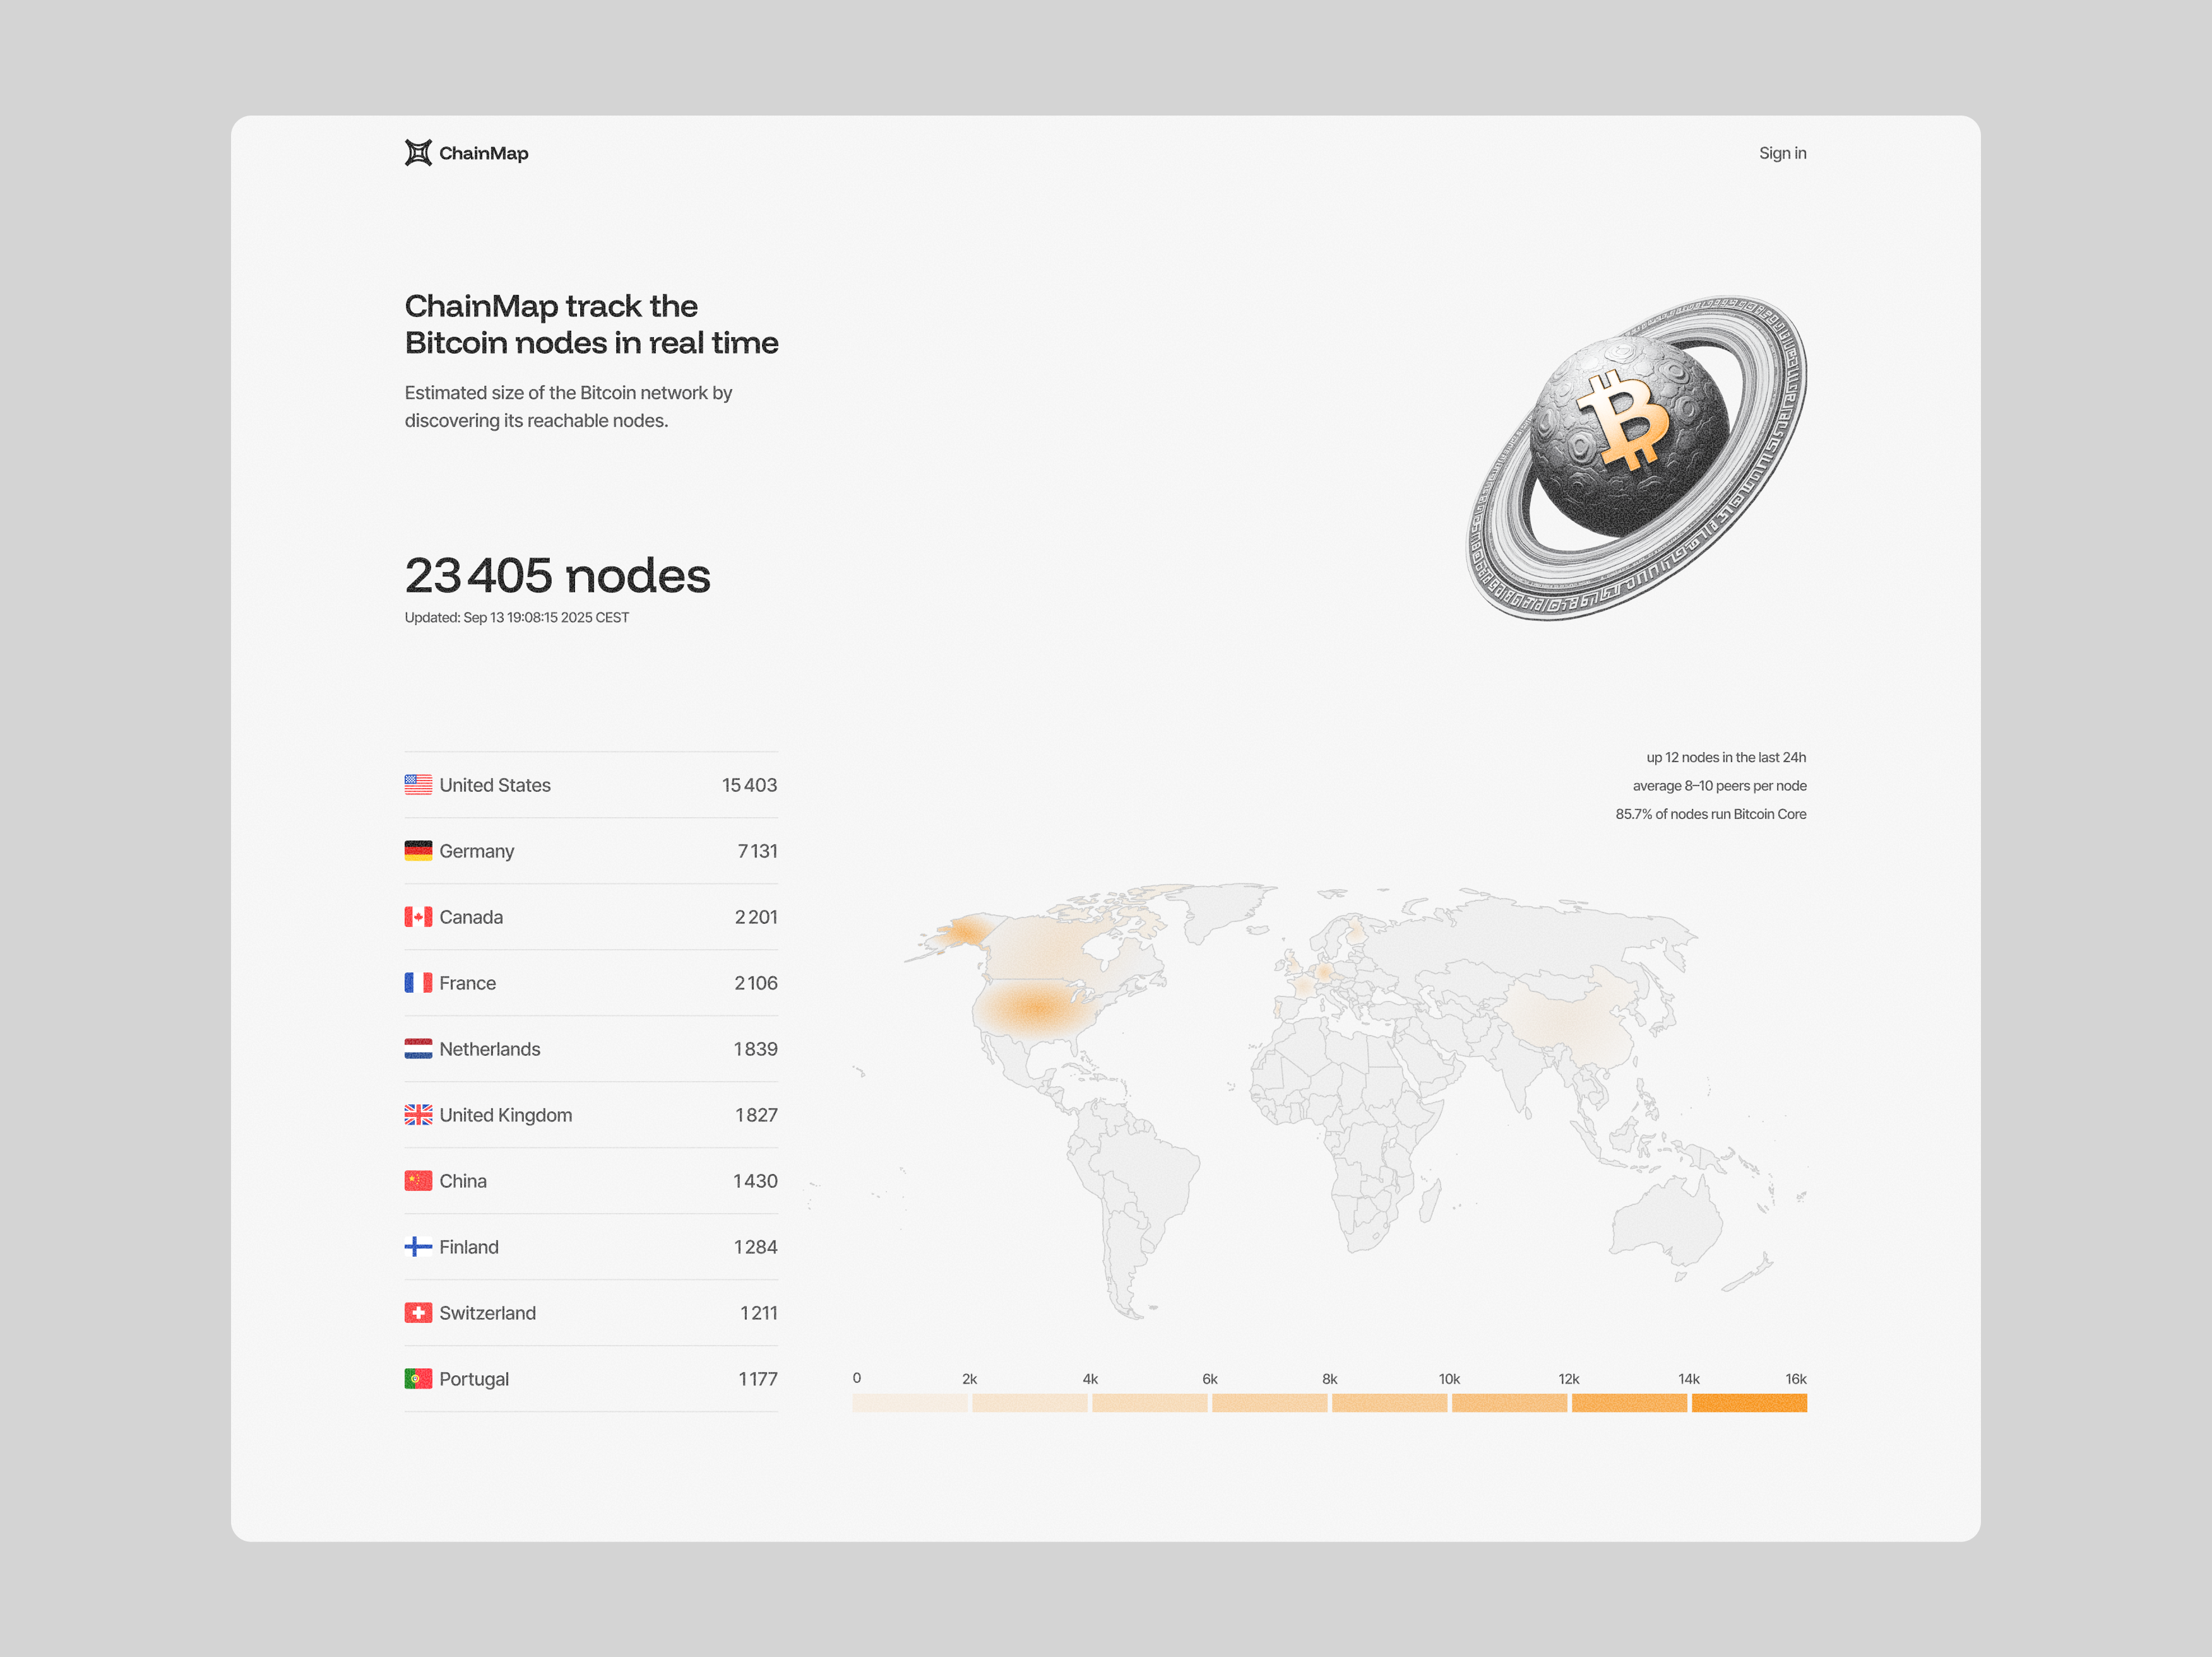The height and width of the screenshot is (1657, 2212).
Task: Click the China flag icon
Action: click(x=418, y=1181)
